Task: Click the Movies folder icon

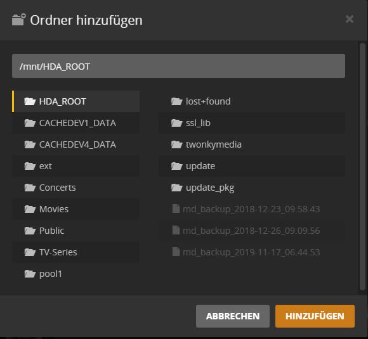Action: point(30,209)
